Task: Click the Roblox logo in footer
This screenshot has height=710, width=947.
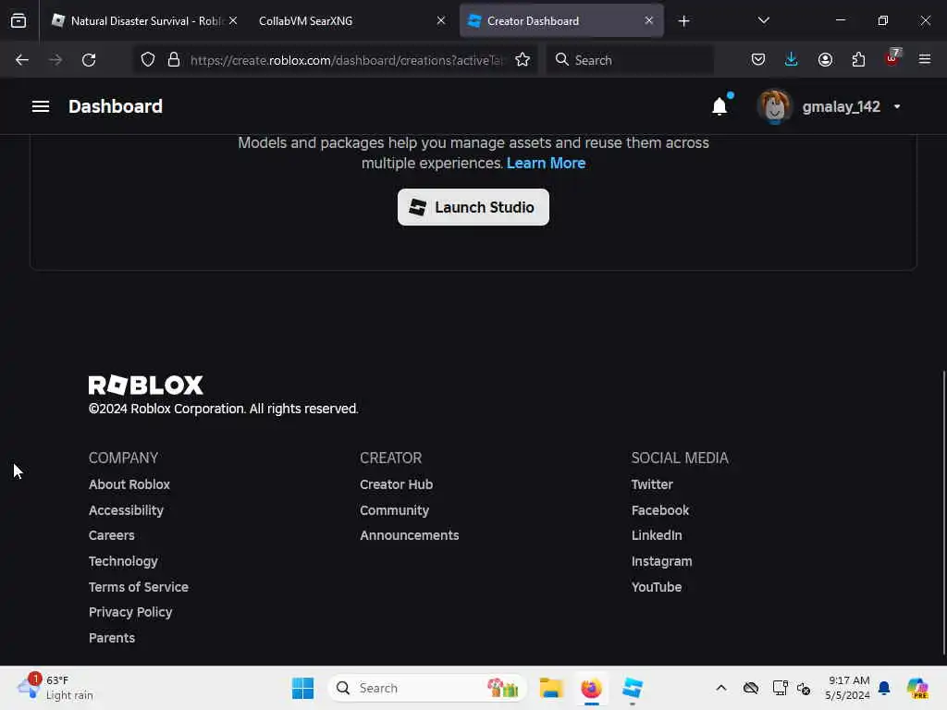Action: pyautogui.click(x=145, y=386)
